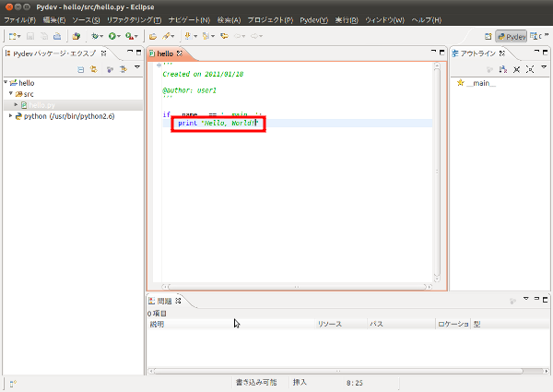
Task: Click the Created on date line in editor
Action: tap(203, 74)
